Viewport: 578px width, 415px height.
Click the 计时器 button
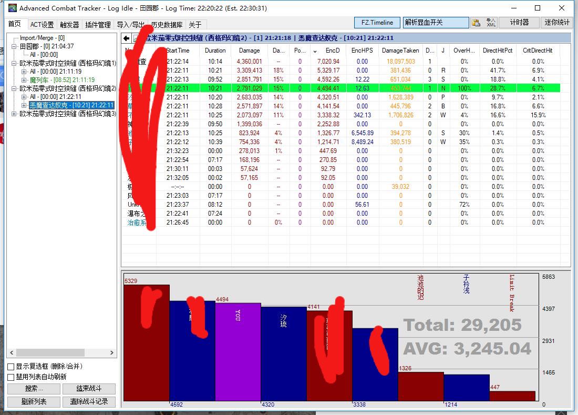click(x=519, y=23)
